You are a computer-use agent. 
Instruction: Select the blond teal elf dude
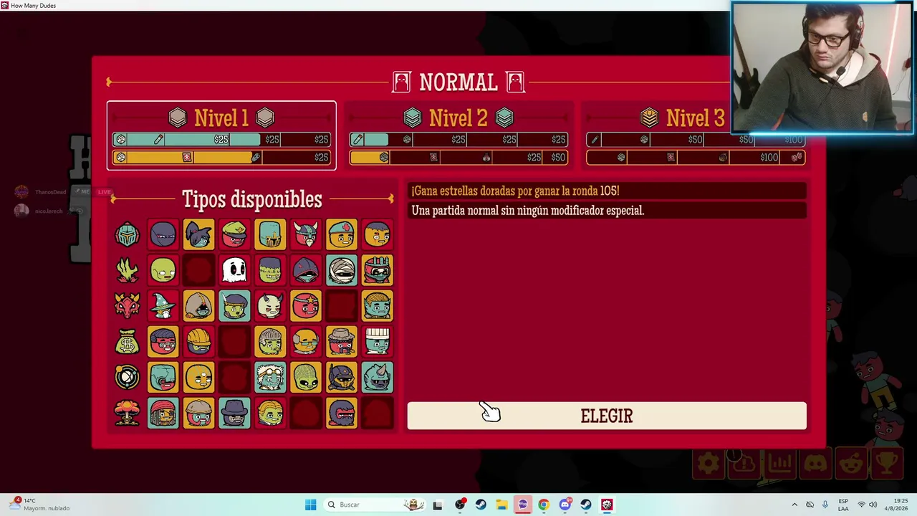pyautogui.click(x=378, y=306)
